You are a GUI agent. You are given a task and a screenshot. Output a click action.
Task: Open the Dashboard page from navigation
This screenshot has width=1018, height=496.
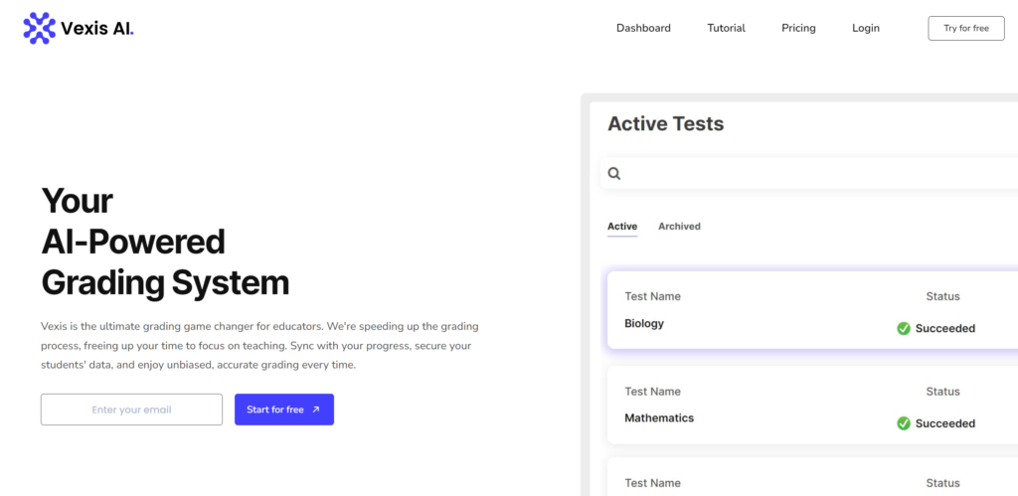[643, 28]
